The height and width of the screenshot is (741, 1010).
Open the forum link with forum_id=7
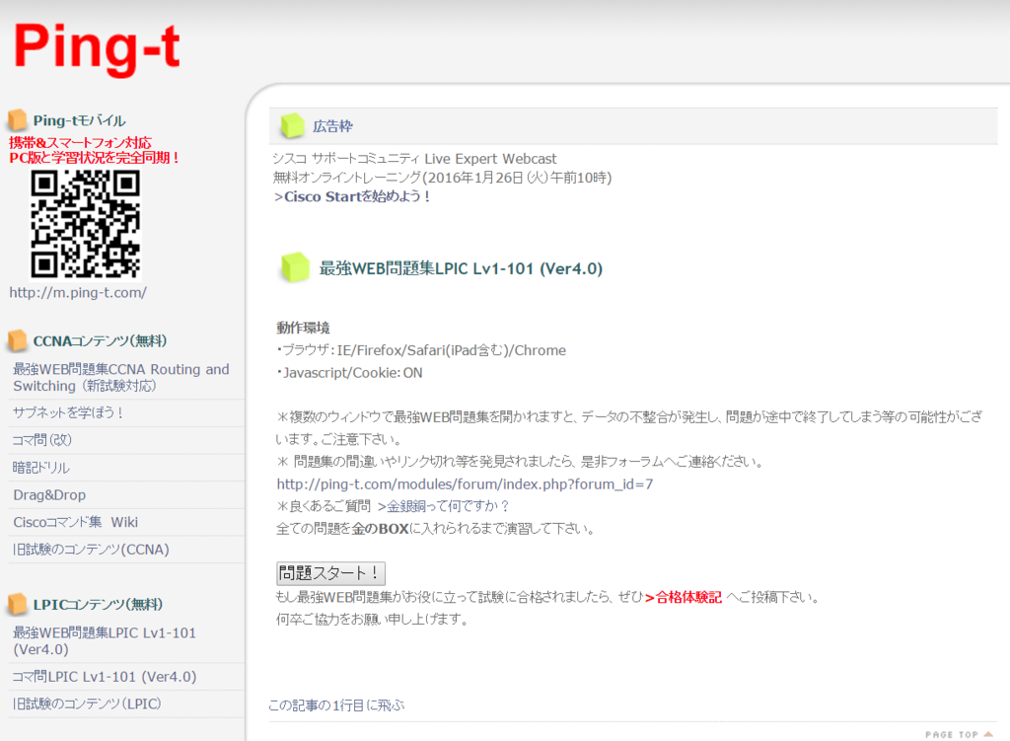(x=465, y=483)
